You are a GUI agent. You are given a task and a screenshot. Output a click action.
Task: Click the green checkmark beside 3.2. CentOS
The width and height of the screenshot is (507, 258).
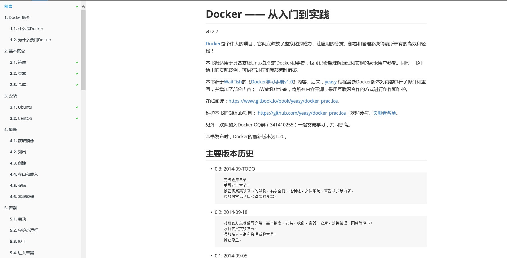(77, 118)
